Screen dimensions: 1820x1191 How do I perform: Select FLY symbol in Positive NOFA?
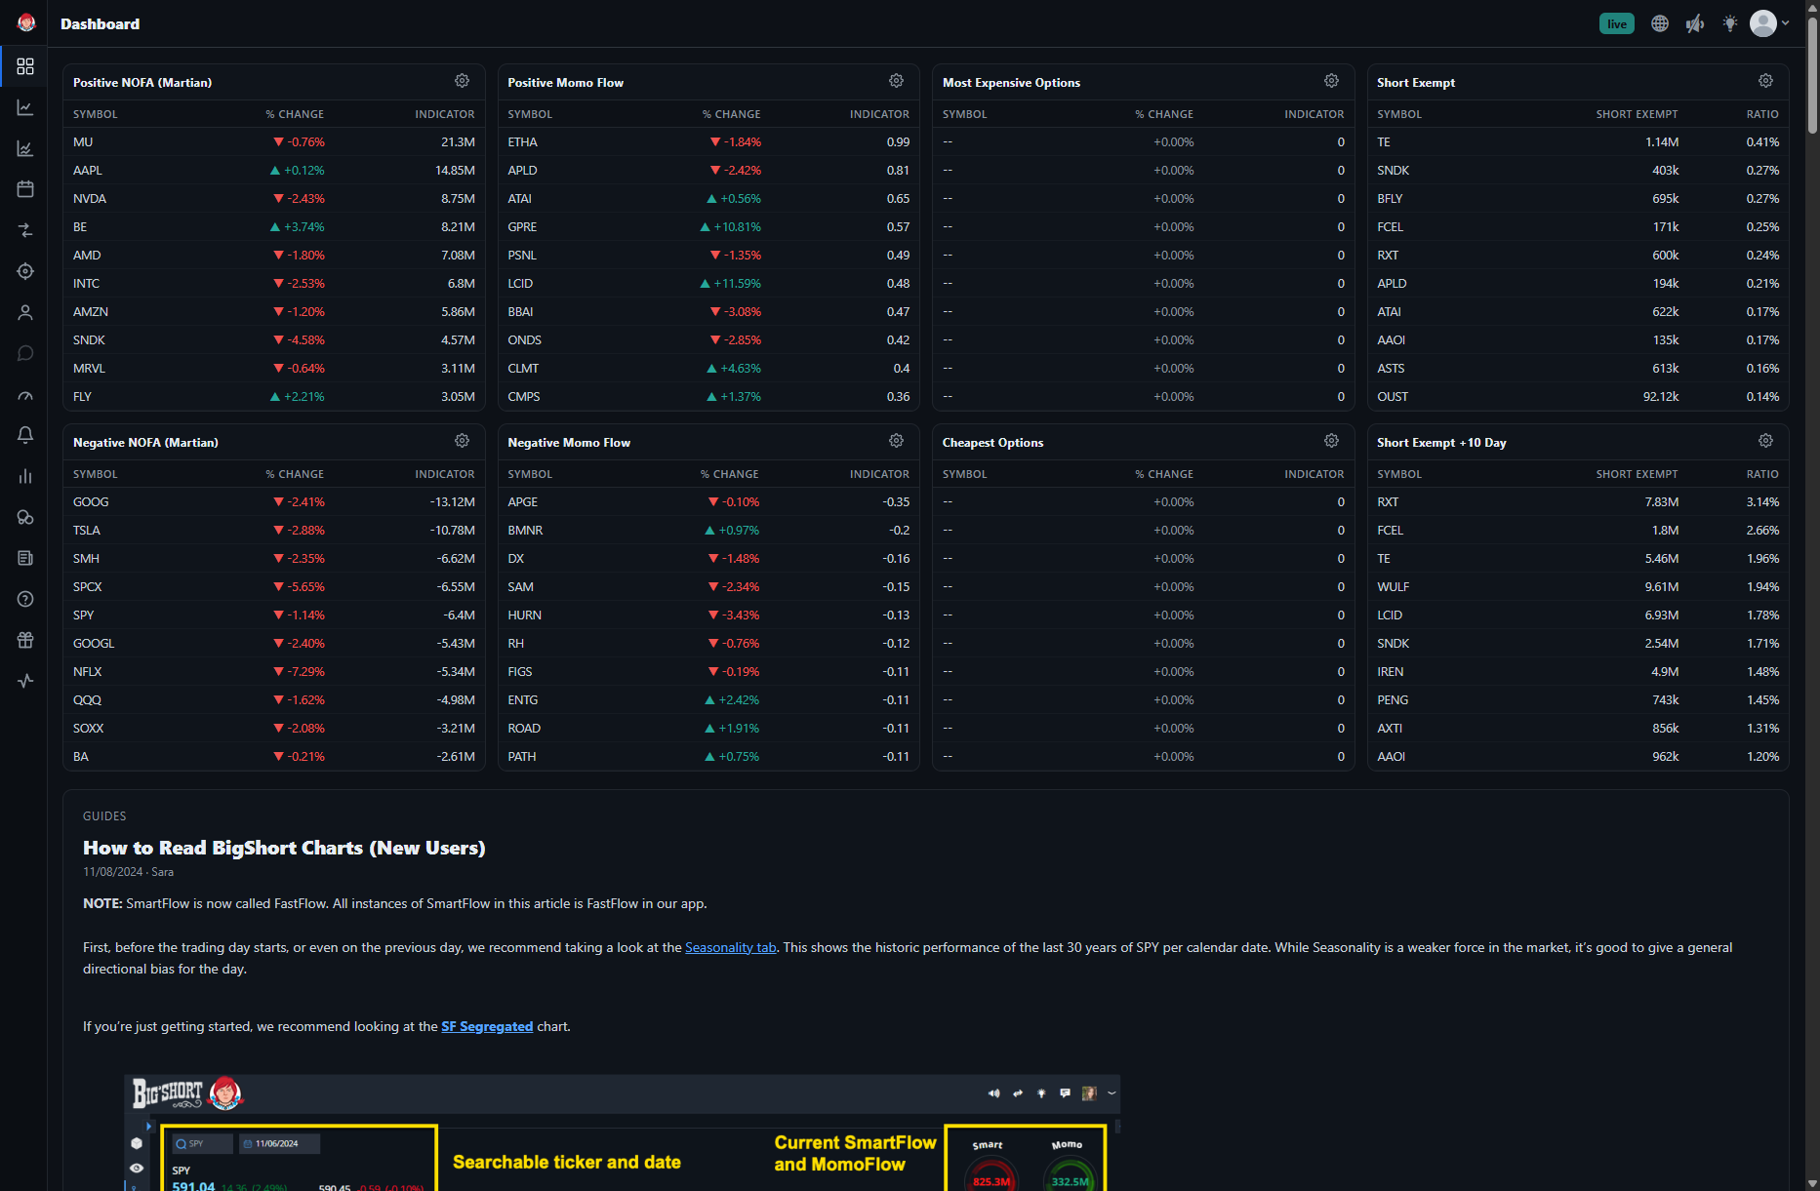82,396
